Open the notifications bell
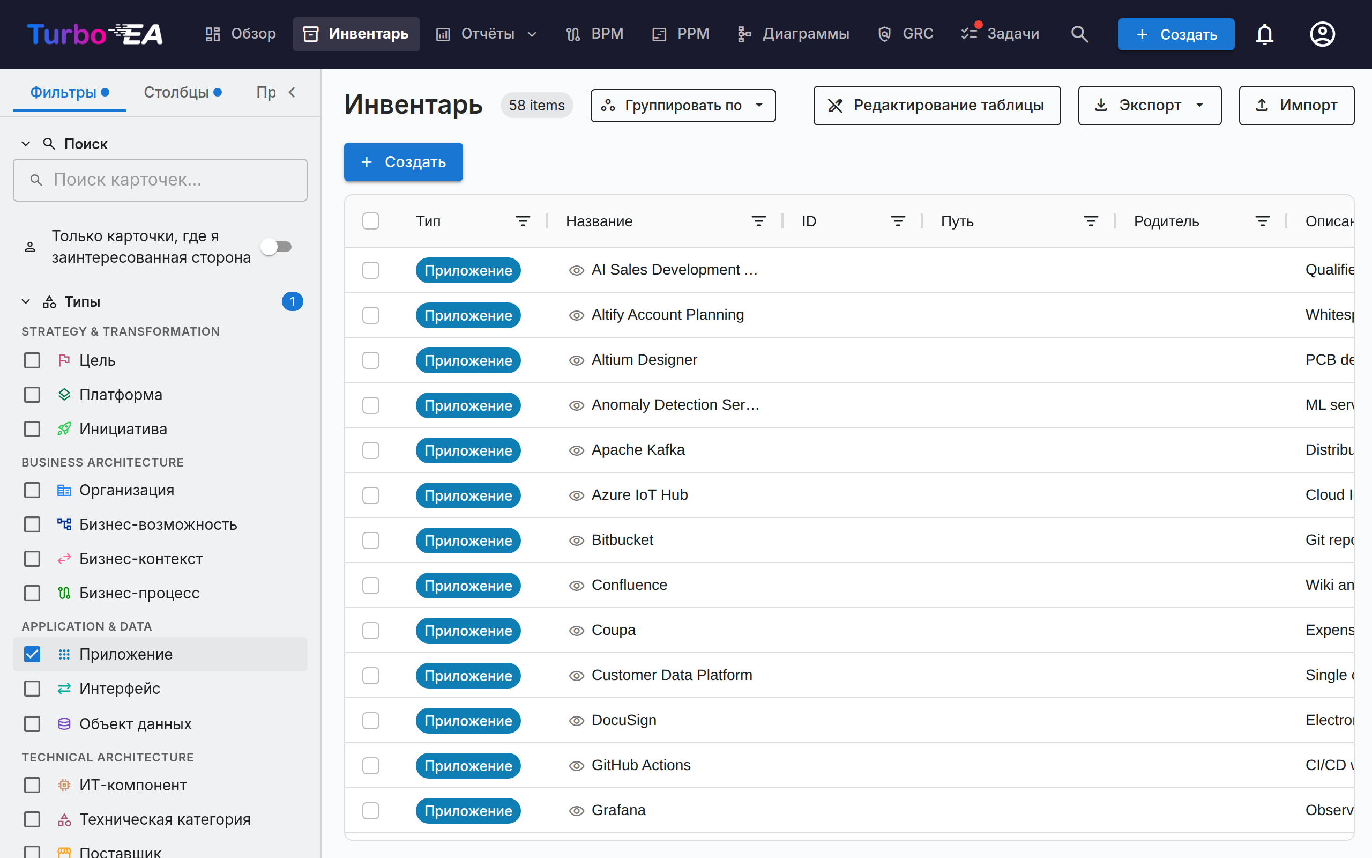This screenshot has width=1372, height=858. tap(1264, 34)
